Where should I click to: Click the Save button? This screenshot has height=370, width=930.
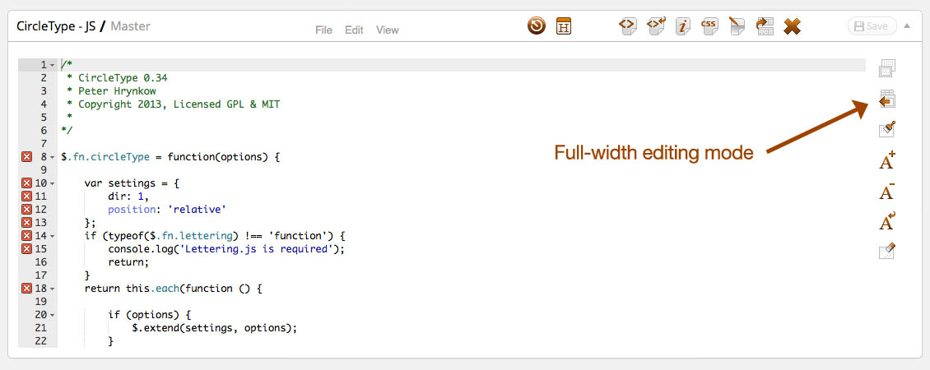[x=872, y=26]
